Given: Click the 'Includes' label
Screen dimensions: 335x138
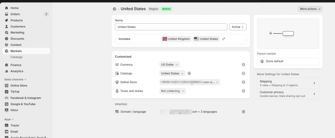Looking at the screenshot, I should tap(125, 39).
